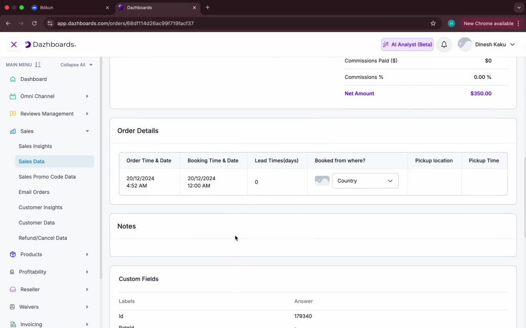
Task: Click the Invoicing icon
Action: pyautogui.click(x=13, y=324)
